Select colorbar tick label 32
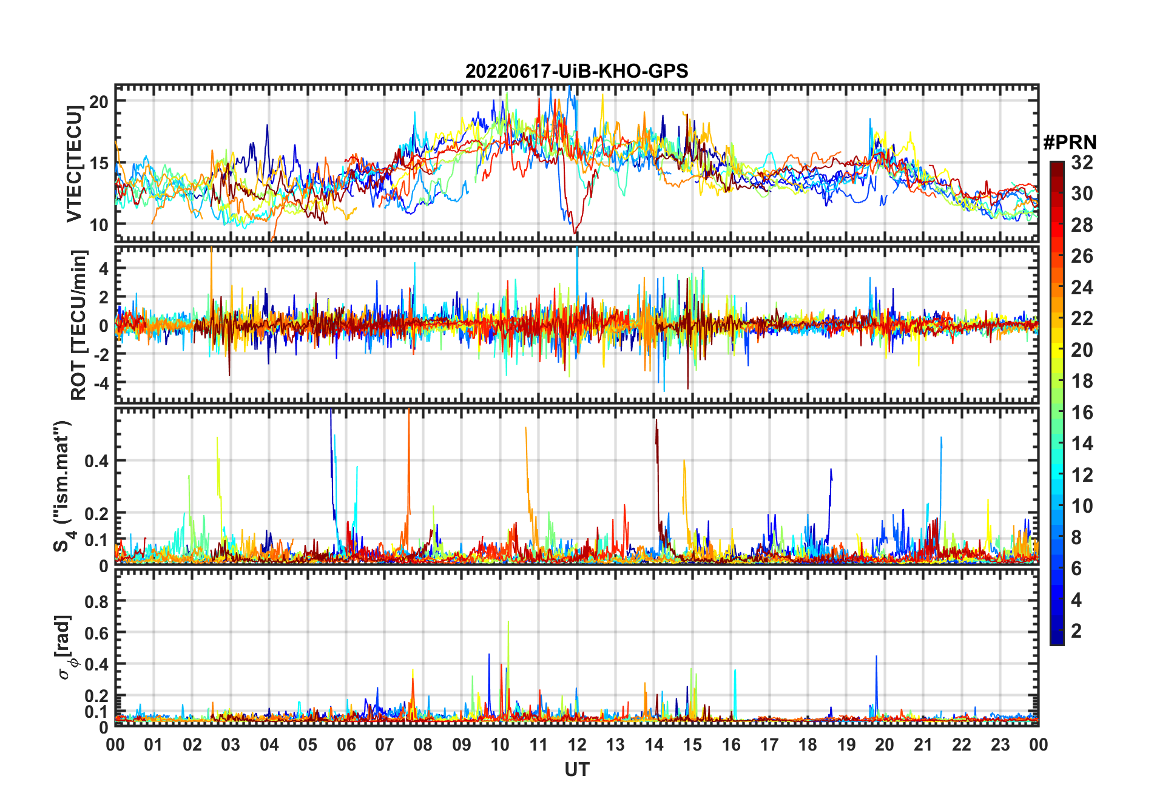 [1082, 163]
